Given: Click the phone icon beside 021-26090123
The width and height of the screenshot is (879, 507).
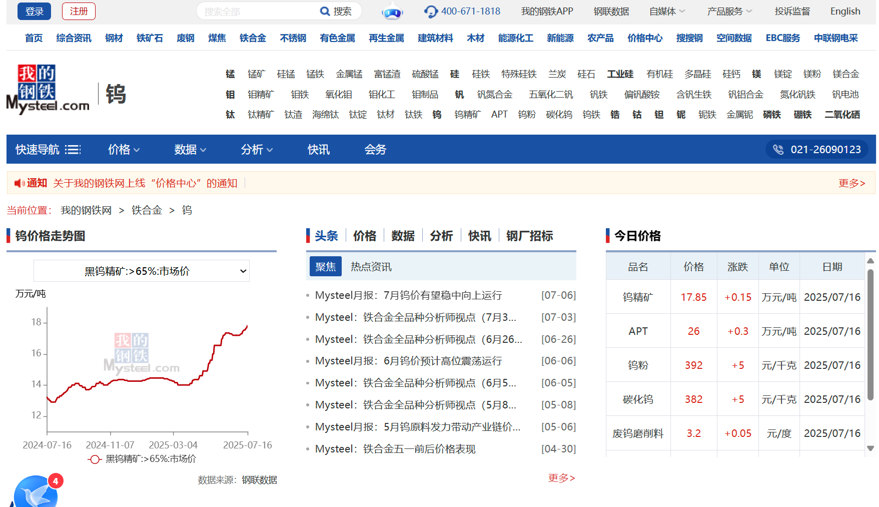Looking at the screenshot, I should click(x=778, y=149).
